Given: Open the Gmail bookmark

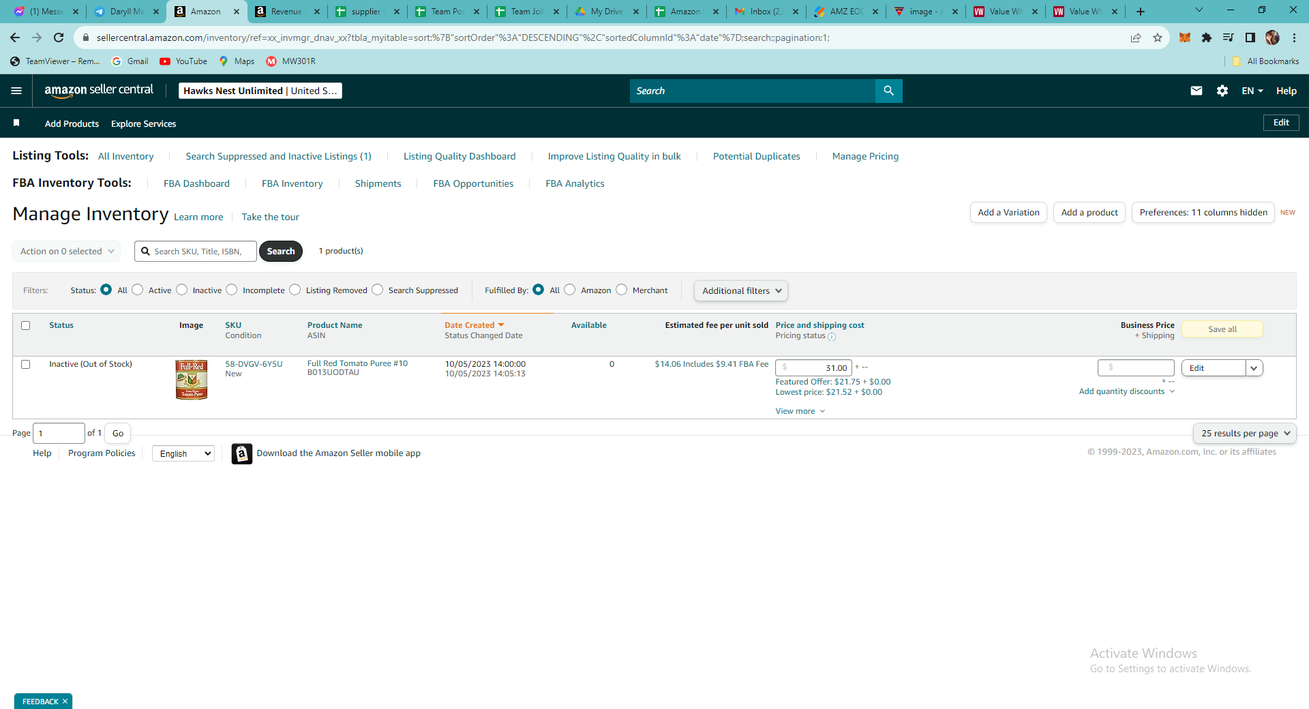Looking at the screenshot, I should pyautogui.click(x=130, y=61).
